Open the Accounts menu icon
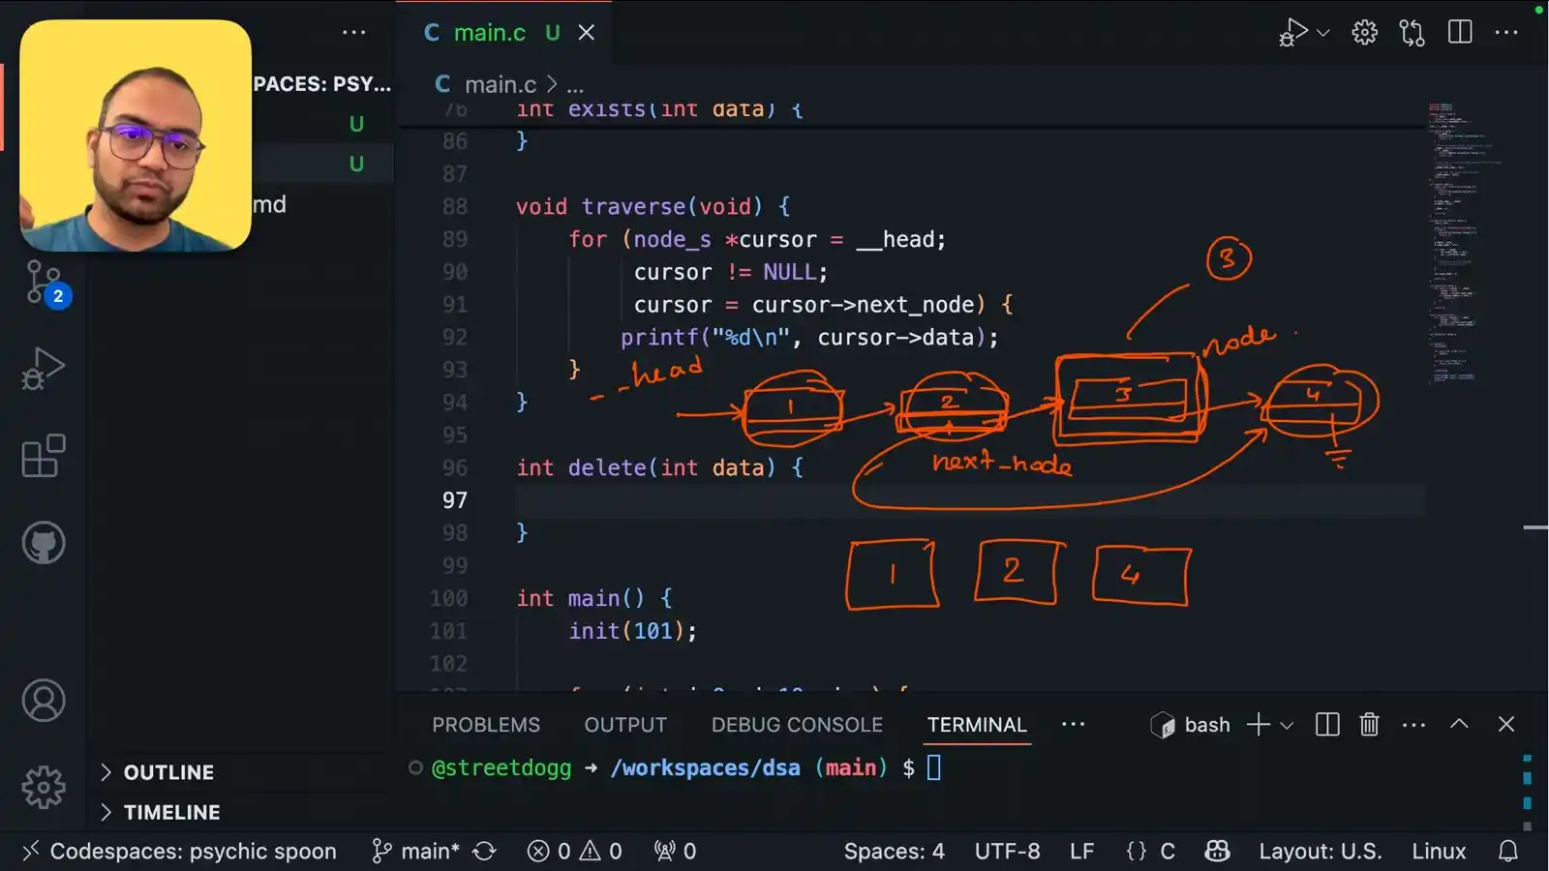The height and width of the screenshot is (871, 1549). coord(44,701)
